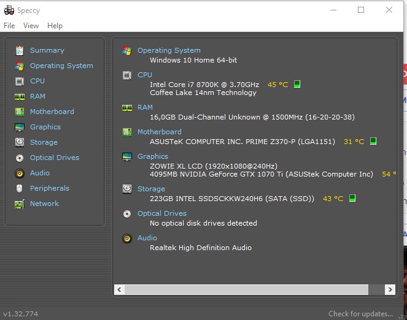Click the Audio speaker icon in sidebar
407x320 pixels.
(x=20, y=173)
